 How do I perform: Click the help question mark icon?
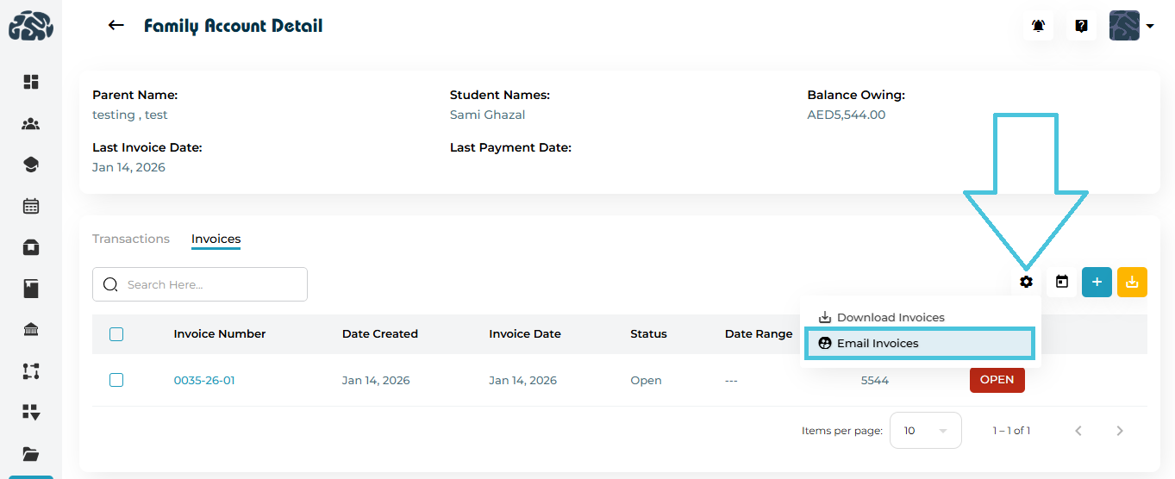pos(1081,26)
